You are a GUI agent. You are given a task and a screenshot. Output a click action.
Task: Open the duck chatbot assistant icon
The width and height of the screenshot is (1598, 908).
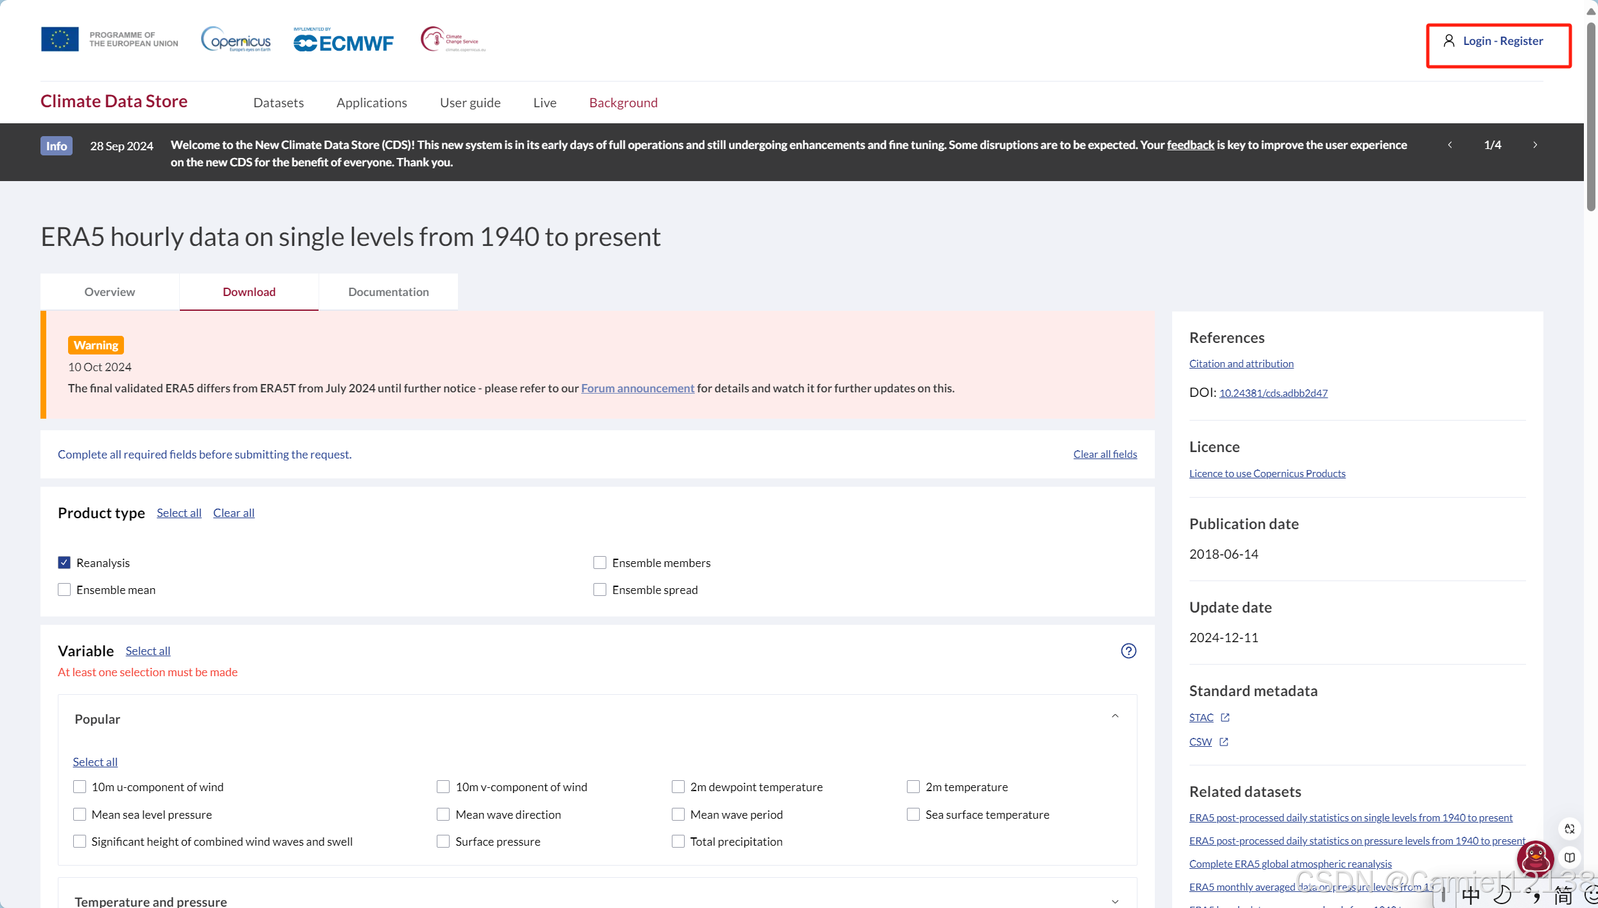coord(1535,858)
